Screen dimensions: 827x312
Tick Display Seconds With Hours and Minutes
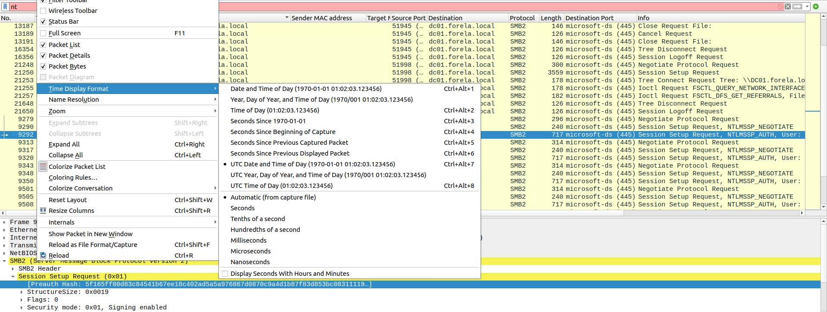click(x=225, y=274)
